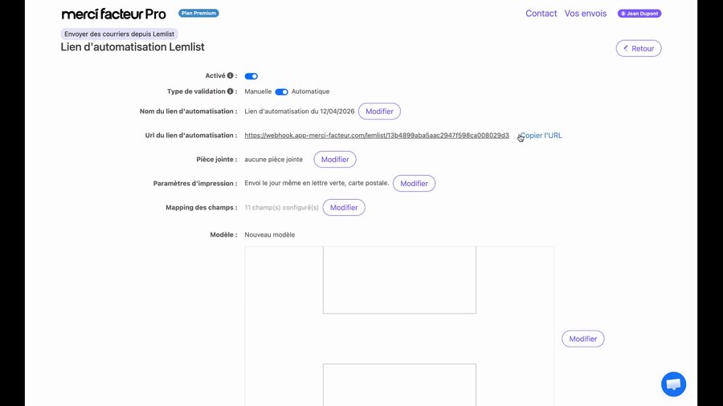Open the webhook automation URL link
The height and width of the screenshot is (406, 723).
point(377,136)
